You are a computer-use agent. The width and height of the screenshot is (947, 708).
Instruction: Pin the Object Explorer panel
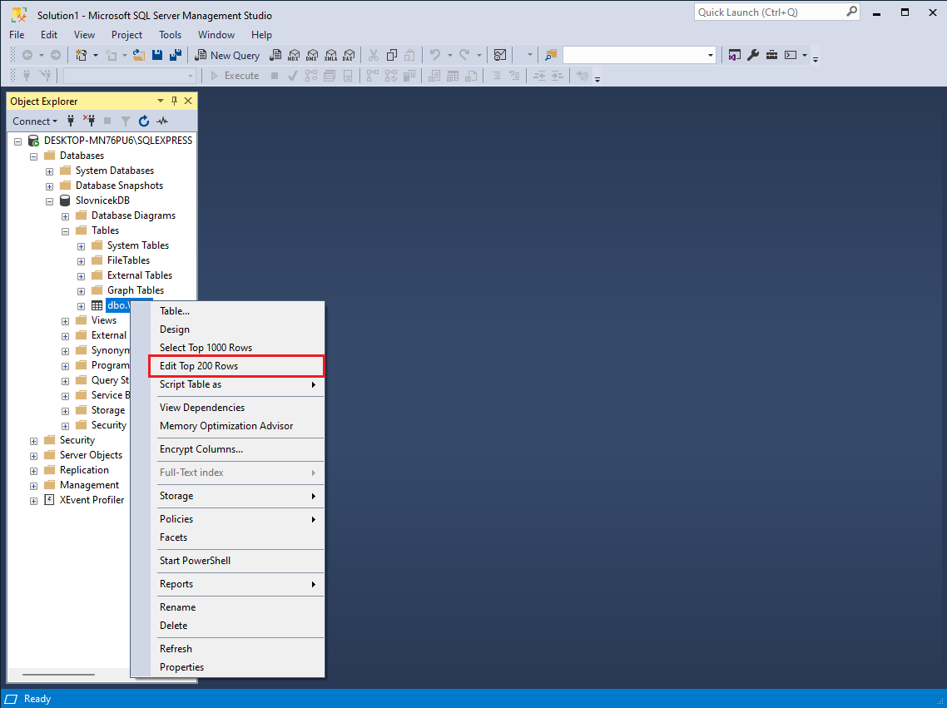pos(174,101)
